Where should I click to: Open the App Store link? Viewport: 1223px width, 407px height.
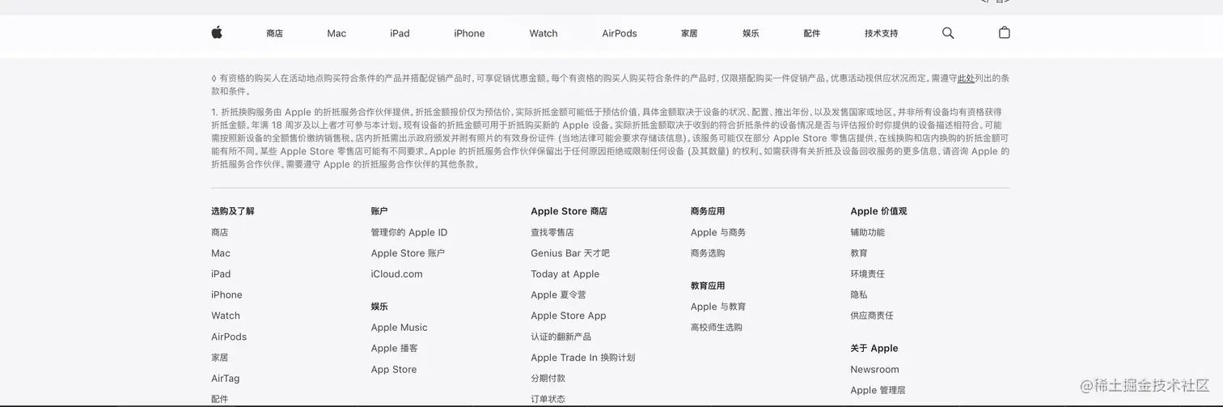click(x=394, y=370)
